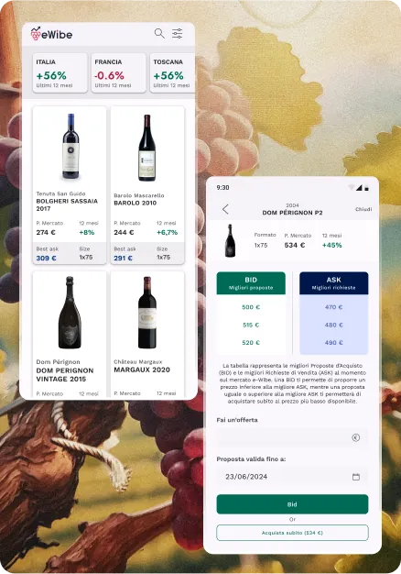Select the FRANCIA -0.6% index card
Image resolution: width=401 pixels, height=574 pixels.
point(118,72)
